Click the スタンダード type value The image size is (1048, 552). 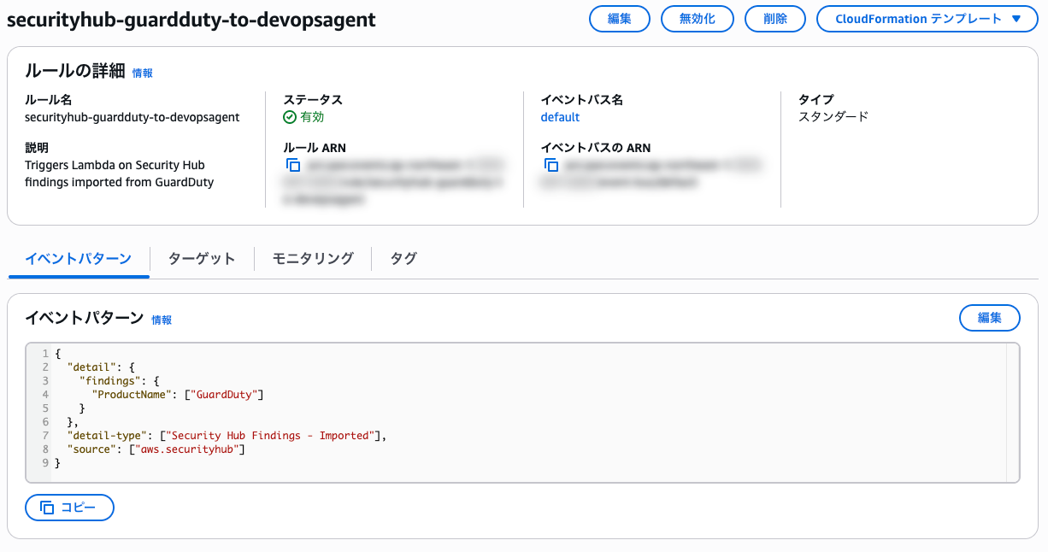833,117
